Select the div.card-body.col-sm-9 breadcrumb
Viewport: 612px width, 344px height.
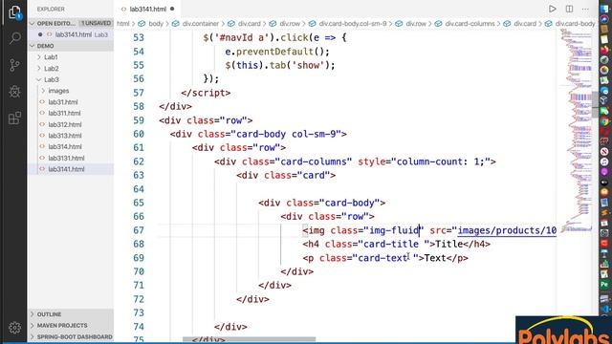click(x=353, y=24)
